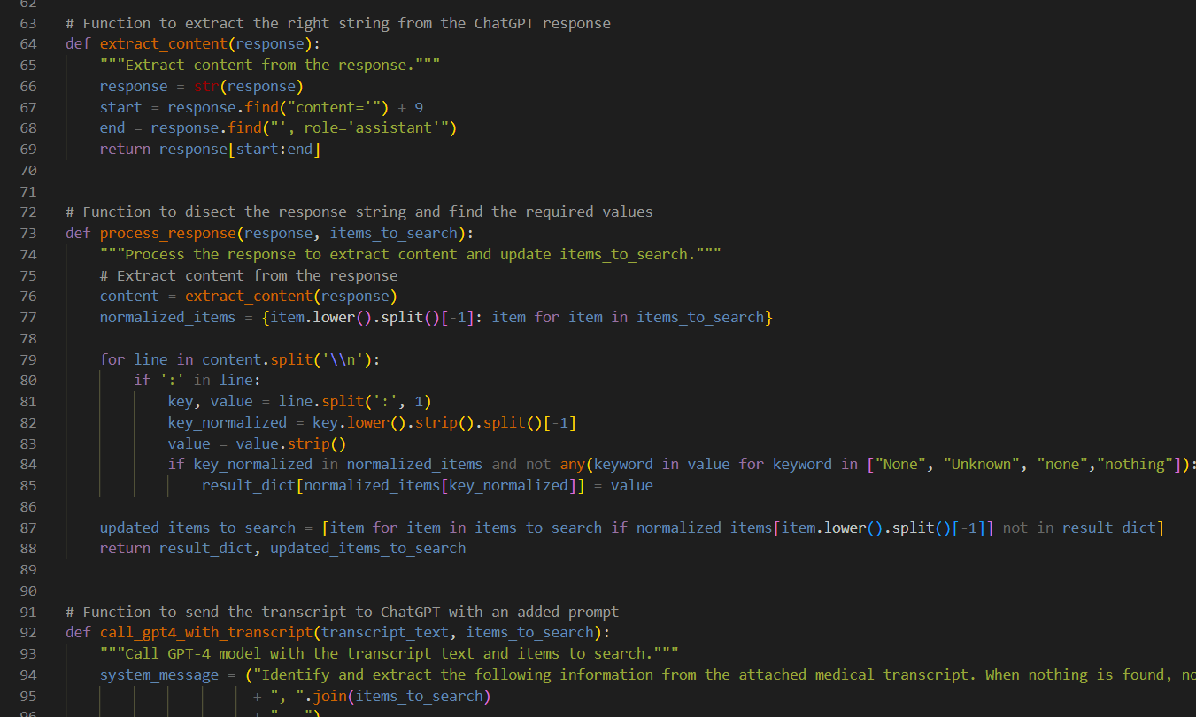Click the docstring starting "Process the response to extract"
The width and height of the screenshot is (1196, 717).
pyautogui.click(x=410, y=255)
